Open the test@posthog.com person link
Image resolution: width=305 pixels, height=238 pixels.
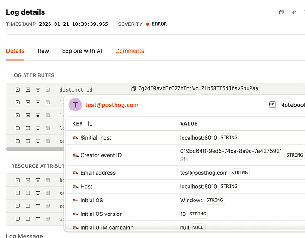tap(112, 105)
